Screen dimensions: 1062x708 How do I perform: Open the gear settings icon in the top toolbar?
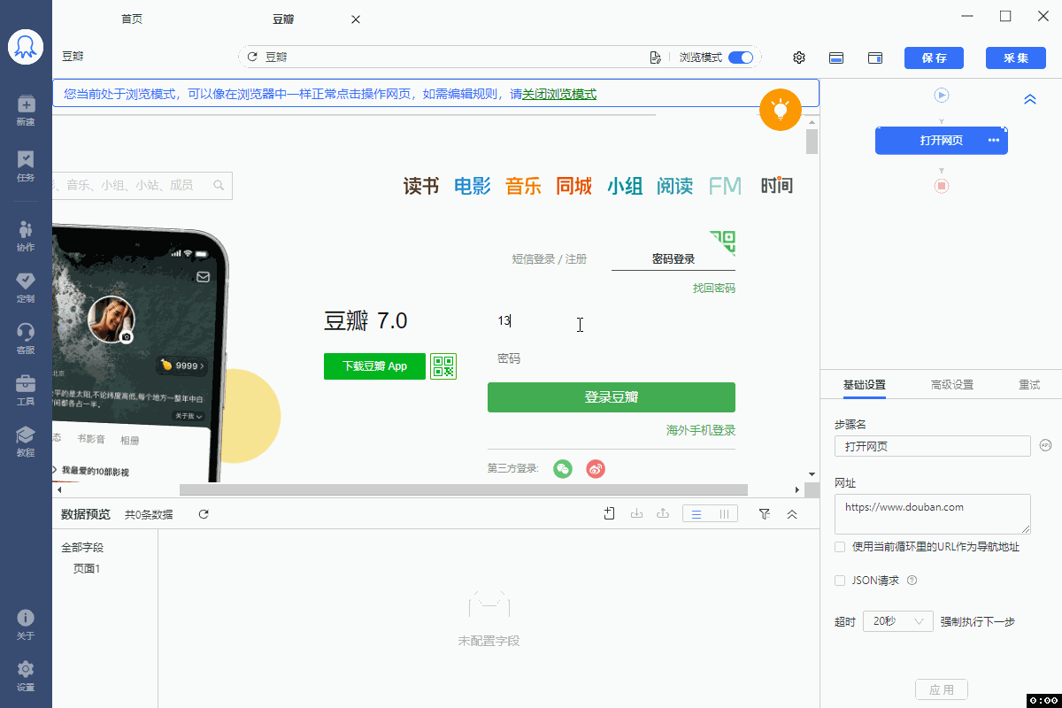coord(799,58)
